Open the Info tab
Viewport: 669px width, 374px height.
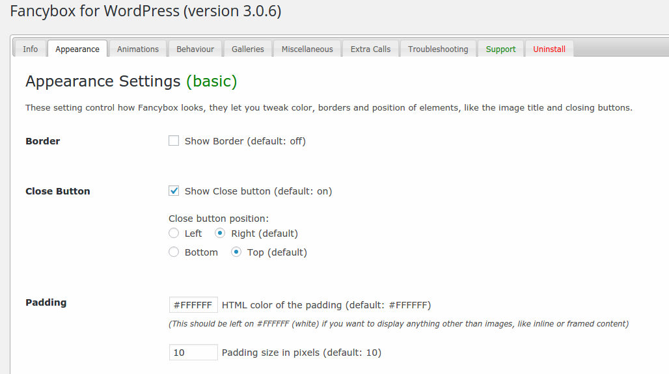[x=30, y=49]
